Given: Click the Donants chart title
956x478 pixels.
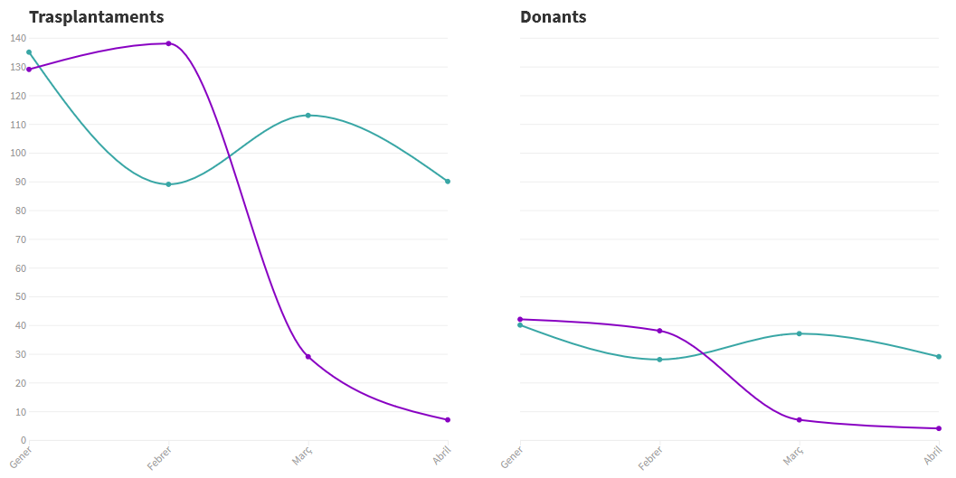Looking at the screenshot, I should tap(553, 17).
